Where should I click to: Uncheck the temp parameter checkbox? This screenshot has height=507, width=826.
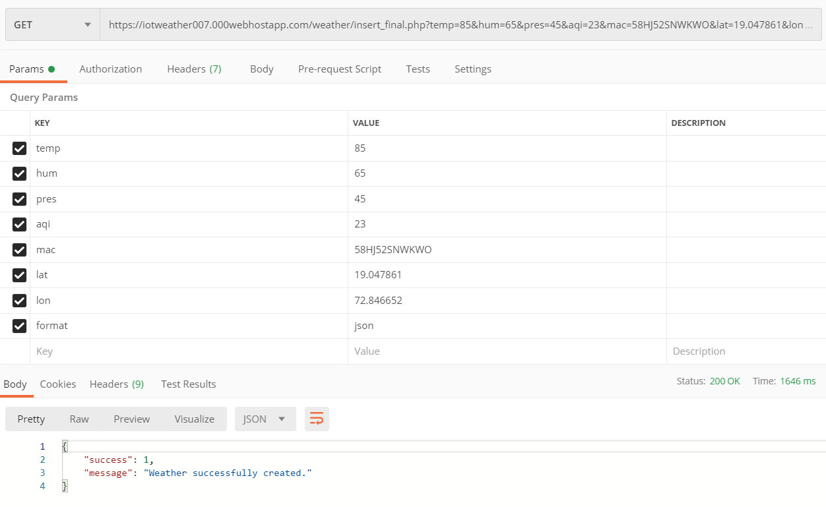pos(19,148)
